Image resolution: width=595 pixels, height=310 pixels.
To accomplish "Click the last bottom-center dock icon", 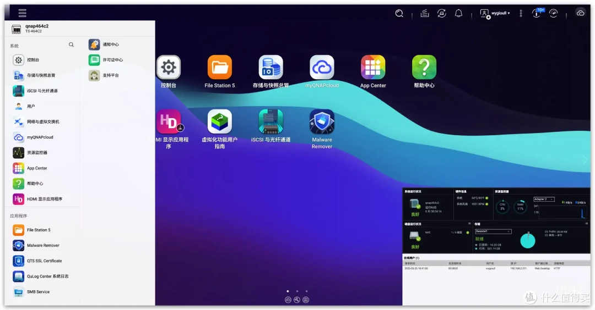I will (306, 300).
